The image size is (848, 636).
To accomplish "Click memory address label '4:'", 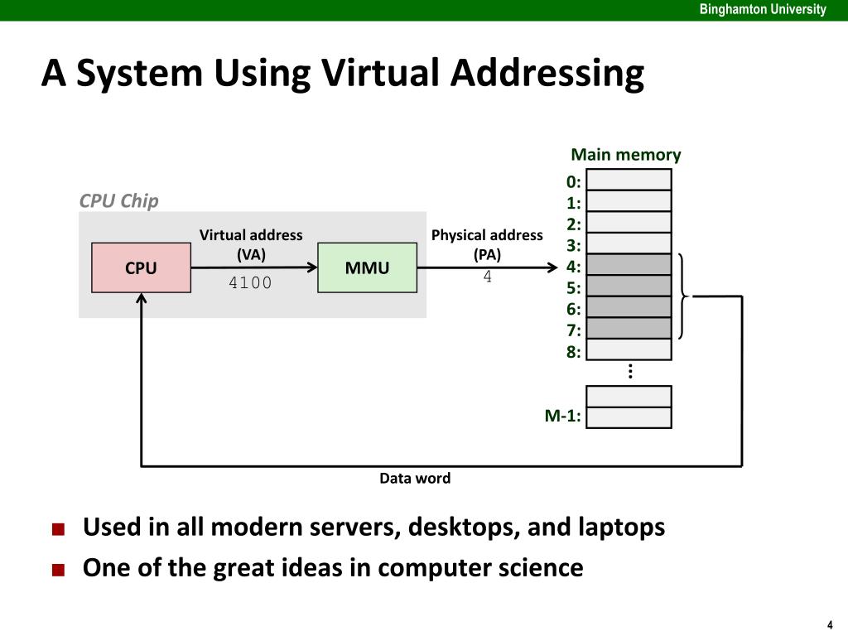I will [573, 267].
